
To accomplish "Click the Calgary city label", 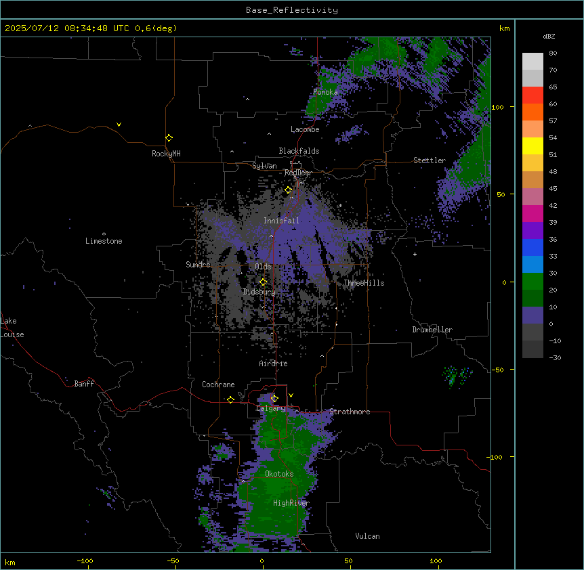I will (x=270, y=408).
